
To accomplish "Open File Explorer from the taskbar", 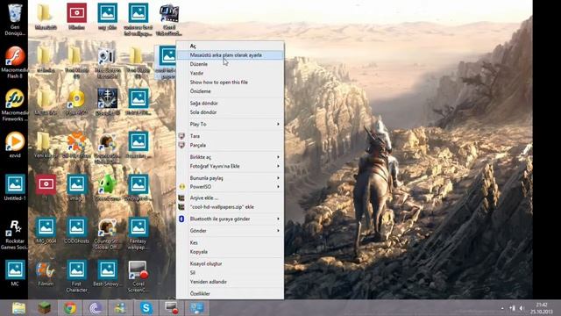I will (18, 308).
